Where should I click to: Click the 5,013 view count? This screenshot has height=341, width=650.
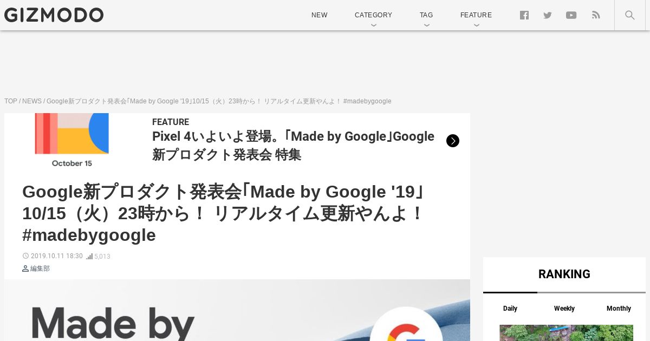[x=102, y=257]
